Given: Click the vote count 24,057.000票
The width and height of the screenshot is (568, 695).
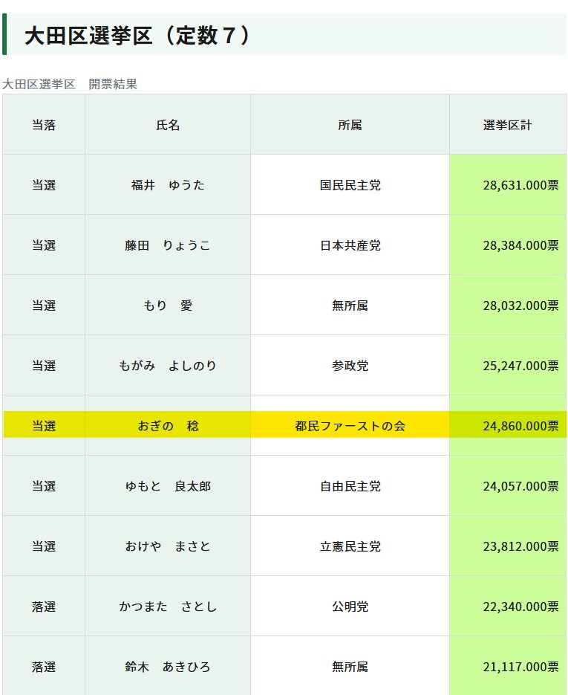Looking at the screenshot, I should coord(520,486).
